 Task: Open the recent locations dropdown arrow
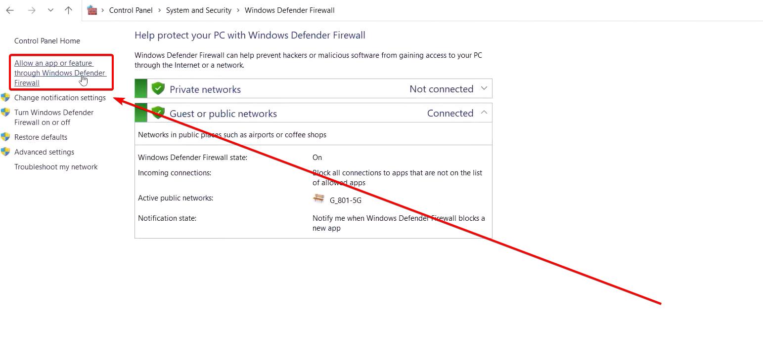click(x=50, y=10)
